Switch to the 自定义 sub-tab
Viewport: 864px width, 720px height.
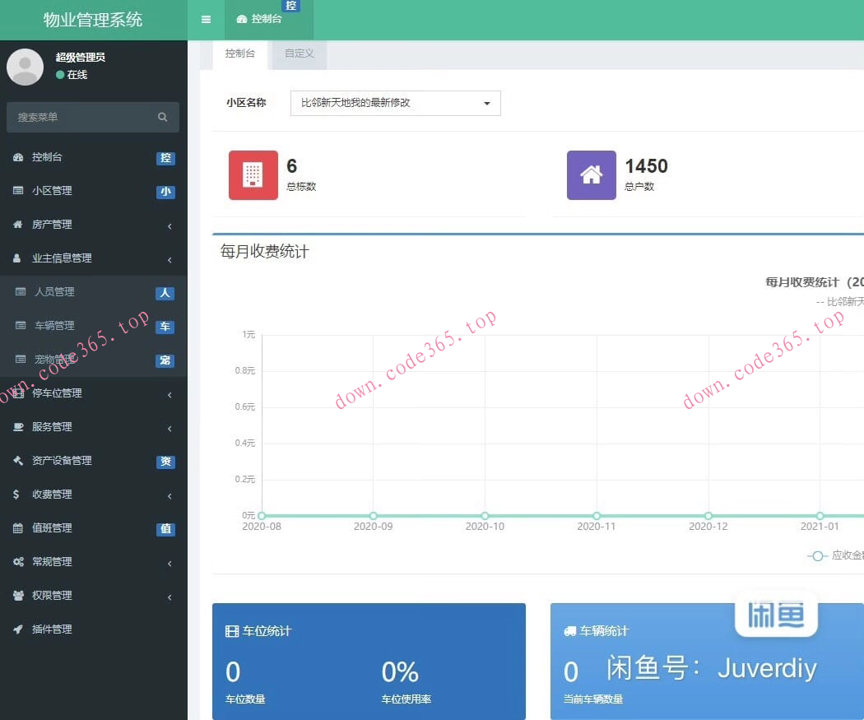[x=300, y=54]
